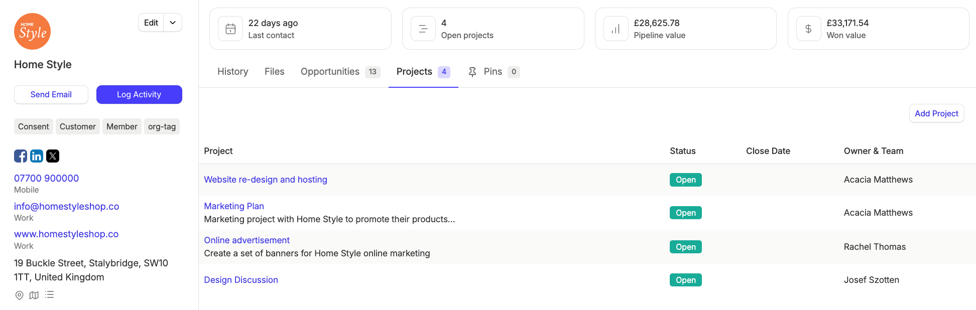
Task: Open the Home Style logo avatar
Action: click(33, 32)
